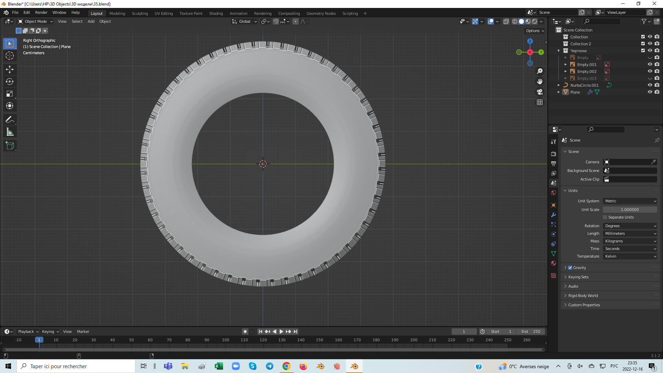Open the Unit System Metric dropdown
Screen dimensions: 663x373
pos(630,201)
